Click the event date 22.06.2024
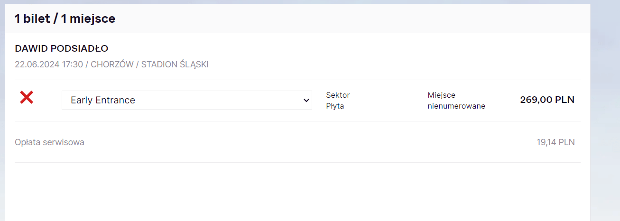Viewport: 620px width, 221px height. (x=37, y=64)
